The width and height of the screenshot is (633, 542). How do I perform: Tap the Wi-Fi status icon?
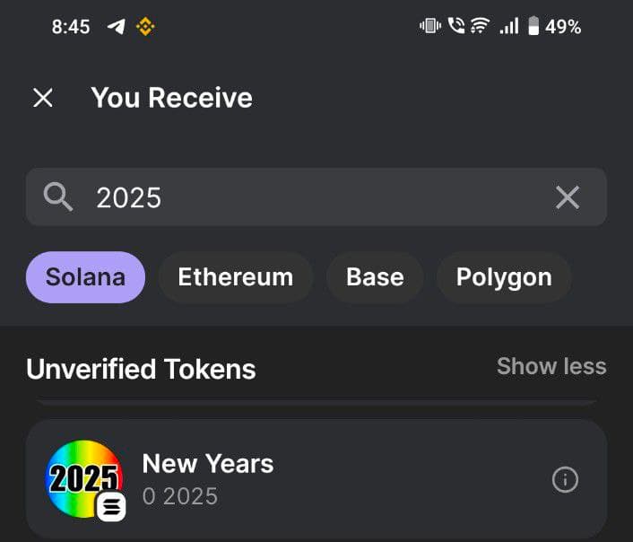click(481, 26)
